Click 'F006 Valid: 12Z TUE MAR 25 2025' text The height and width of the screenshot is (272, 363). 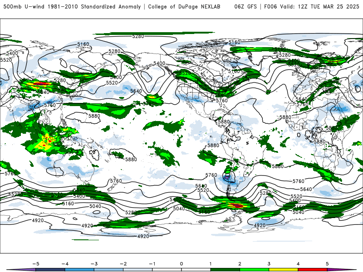312,7
